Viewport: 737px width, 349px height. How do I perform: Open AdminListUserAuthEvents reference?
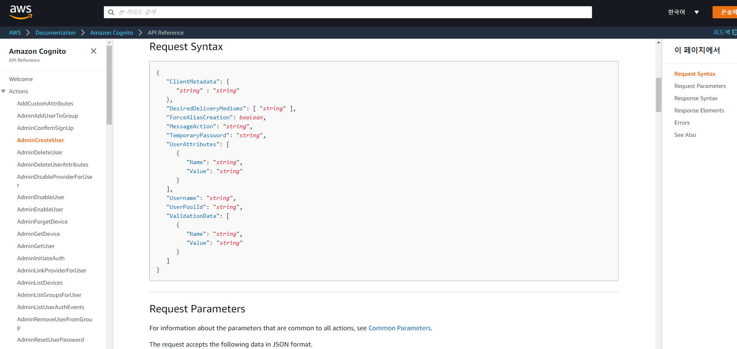pos(50,307)
